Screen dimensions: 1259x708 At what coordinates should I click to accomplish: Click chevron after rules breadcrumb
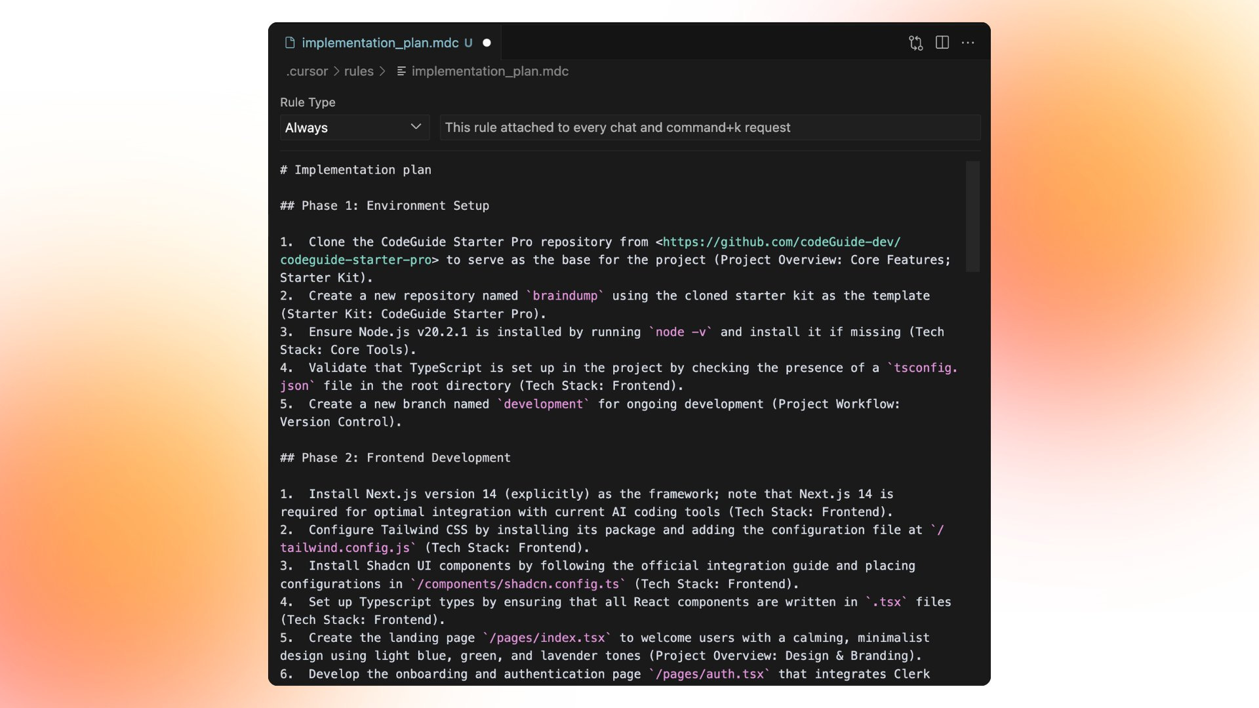point(382,71)
